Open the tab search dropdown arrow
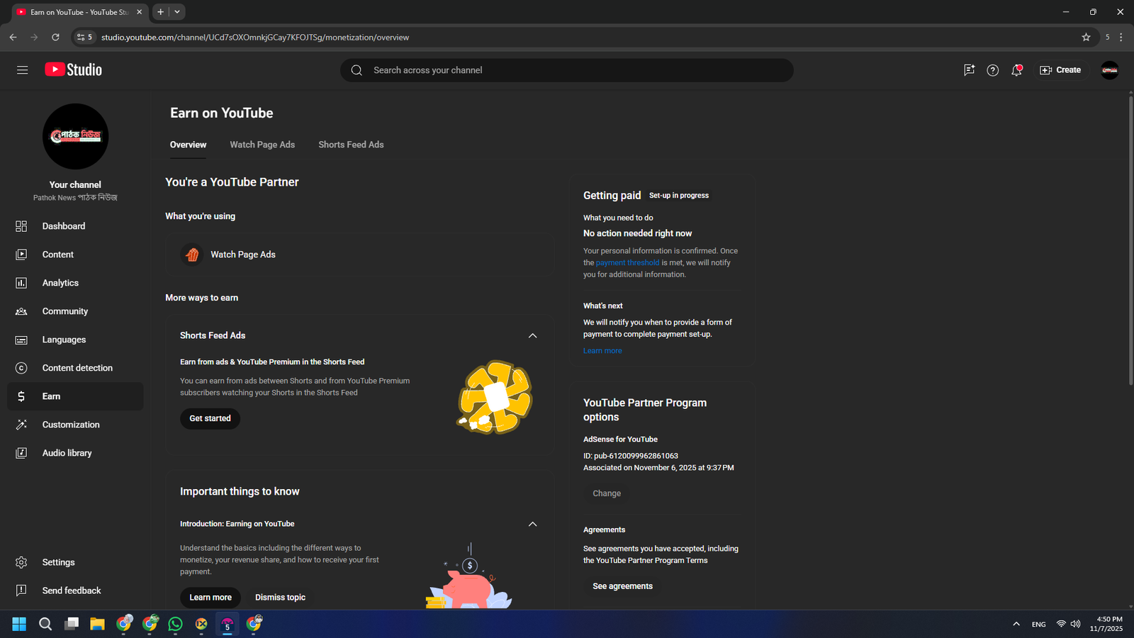The image size is (1134, 638). (177, 12)
